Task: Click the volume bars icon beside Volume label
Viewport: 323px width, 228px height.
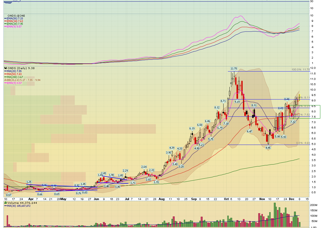Action: 5,203
